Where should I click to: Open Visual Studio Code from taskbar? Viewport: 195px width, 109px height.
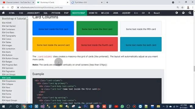[30, 106]
